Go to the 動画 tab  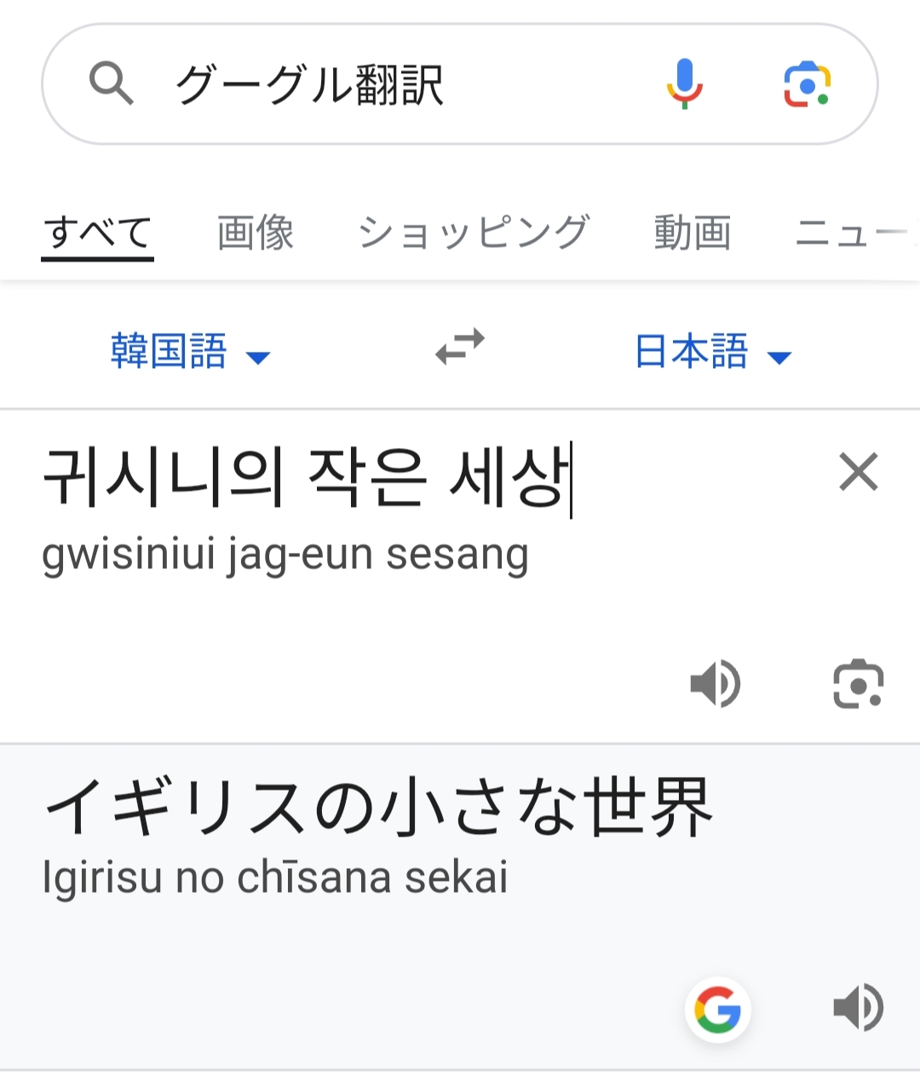pos(692,233)
